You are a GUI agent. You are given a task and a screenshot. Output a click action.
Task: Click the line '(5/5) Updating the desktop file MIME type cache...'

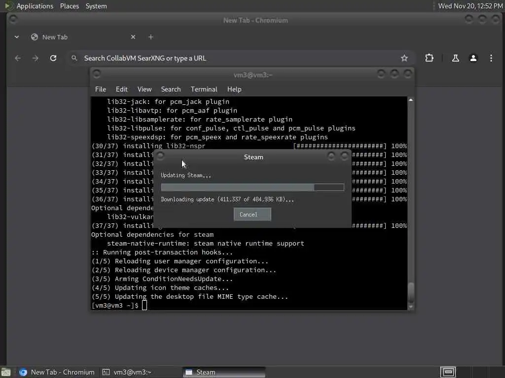click(x=190, y=297)
